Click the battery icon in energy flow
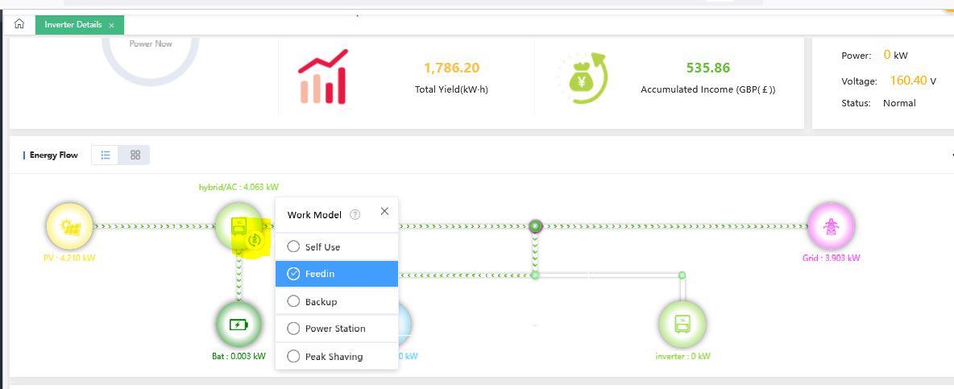Viewport: 954px width, 389px height. coord(238,325)
